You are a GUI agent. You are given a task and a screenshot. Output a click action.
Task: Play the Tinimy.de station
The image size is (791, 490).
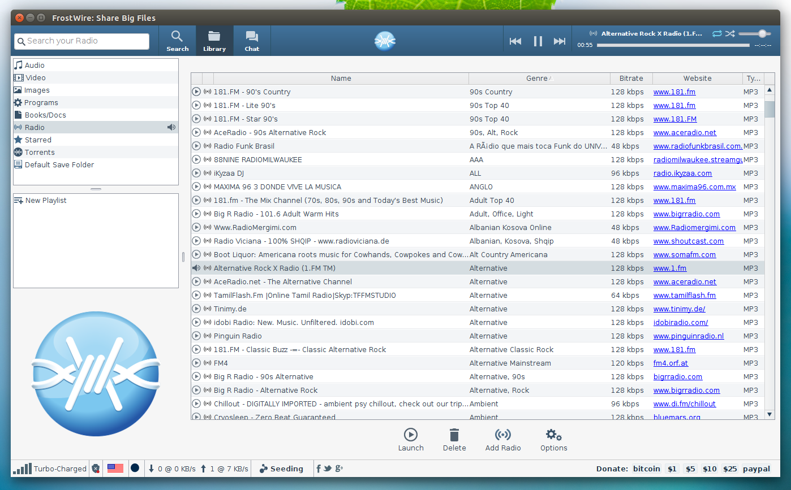tap(196, 309)
